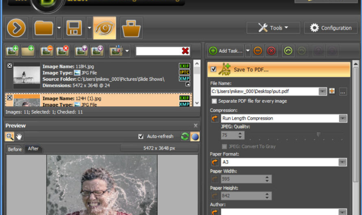This screenshot has width=362, height=215.
Task: Toggle JPEG: Convert To Gray checkbox
Action: pos(224,146)
